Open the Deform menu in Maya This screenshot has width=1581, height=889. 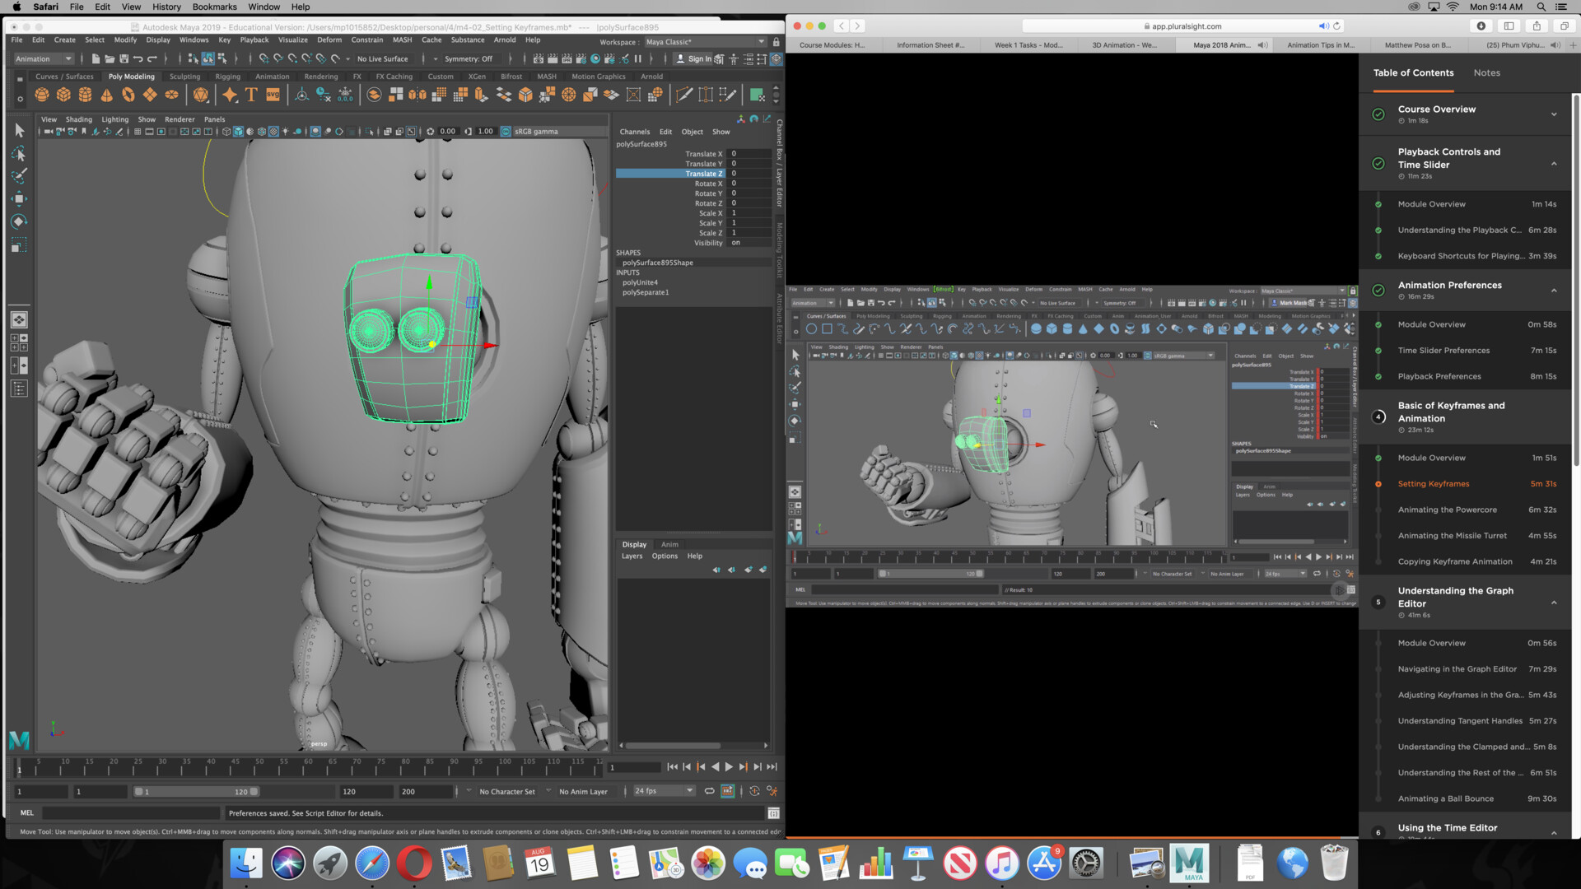329,40
